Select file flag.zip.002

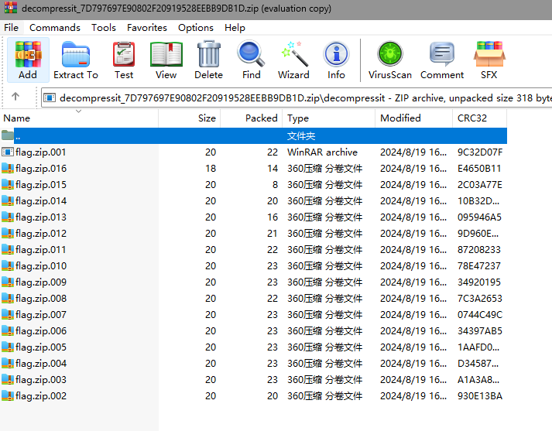(x=41, y=396)
